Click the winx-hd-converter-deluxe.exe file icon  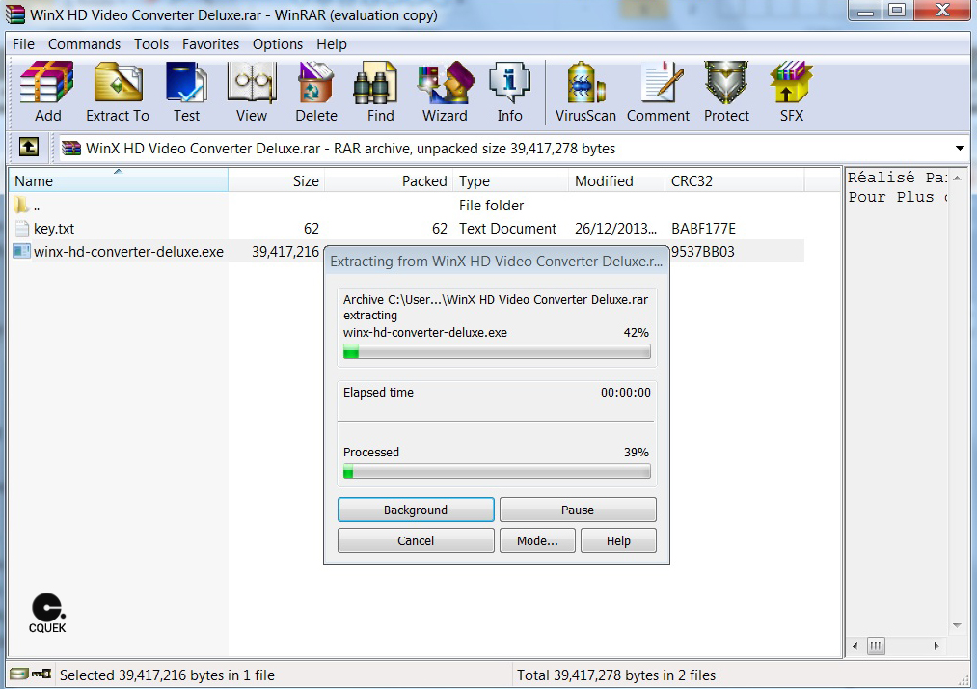click(x=21, y=251)
